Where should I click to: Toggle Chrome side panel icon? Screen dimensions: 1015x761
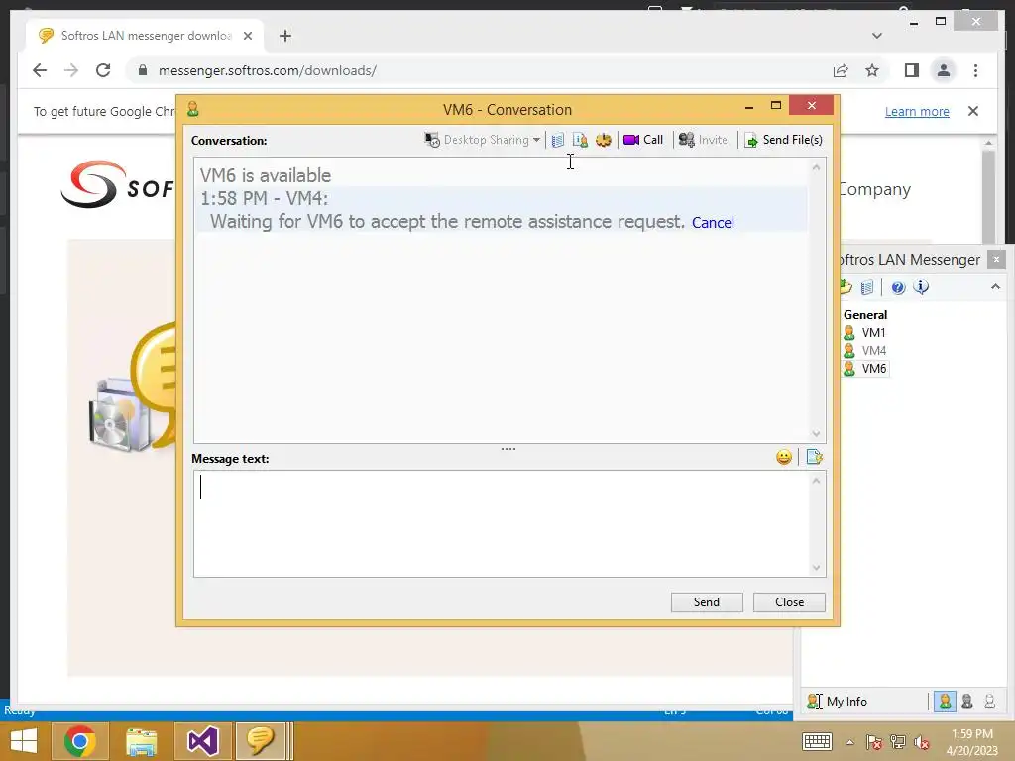[x=912, y=70]
